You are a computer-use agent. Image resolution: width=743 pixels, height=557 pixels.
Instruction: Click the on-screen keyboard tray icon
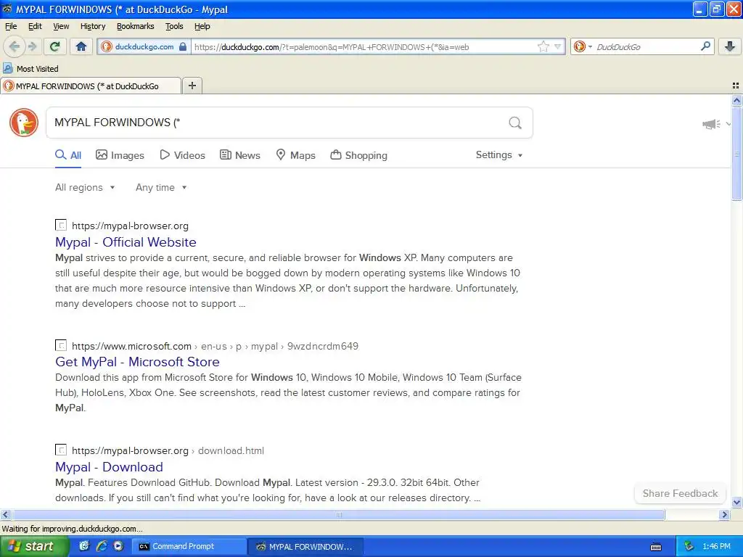(656, 547)
